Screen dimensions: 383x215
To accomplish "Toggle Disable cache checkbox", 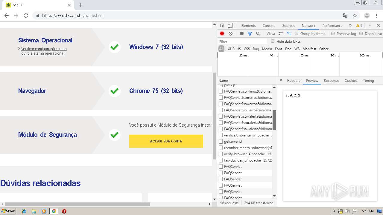I will click(x=361, y=33).
